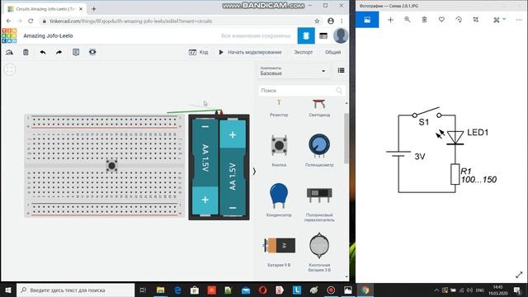The image size is (528, 297).
Task: Delete selected component with trash icon
Action: click(26, 52)
